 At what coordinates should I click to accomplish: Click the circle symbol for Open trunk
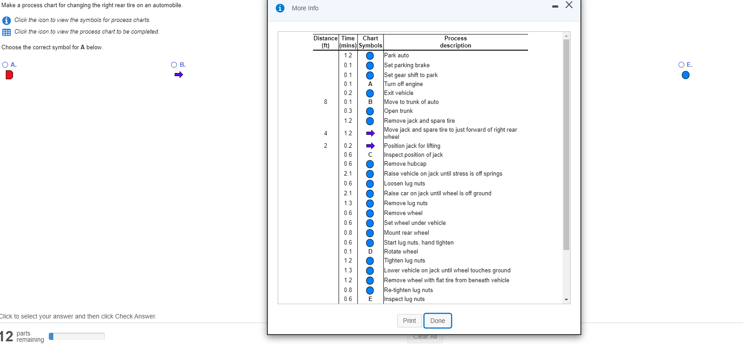[370, 111]
